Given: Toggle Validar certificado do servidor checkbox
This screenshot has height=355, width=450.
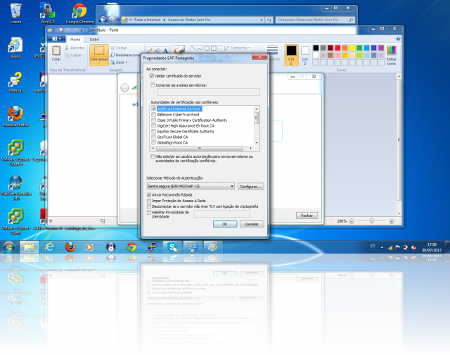Looking at the screenshot, I should pyautogui.click(x=152, y=76).
